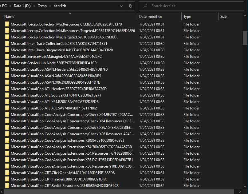
Task: Click folder icon of ServiceHub.Managed row
Action: click(7, 56)
